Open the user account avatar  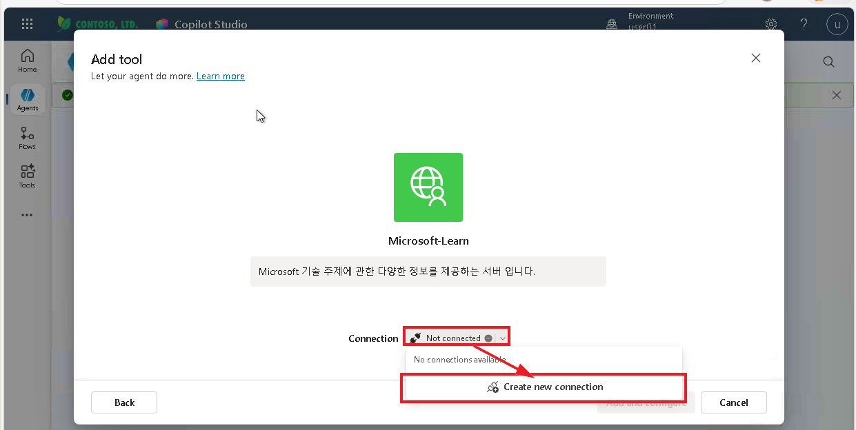click(x=837, y=24)
